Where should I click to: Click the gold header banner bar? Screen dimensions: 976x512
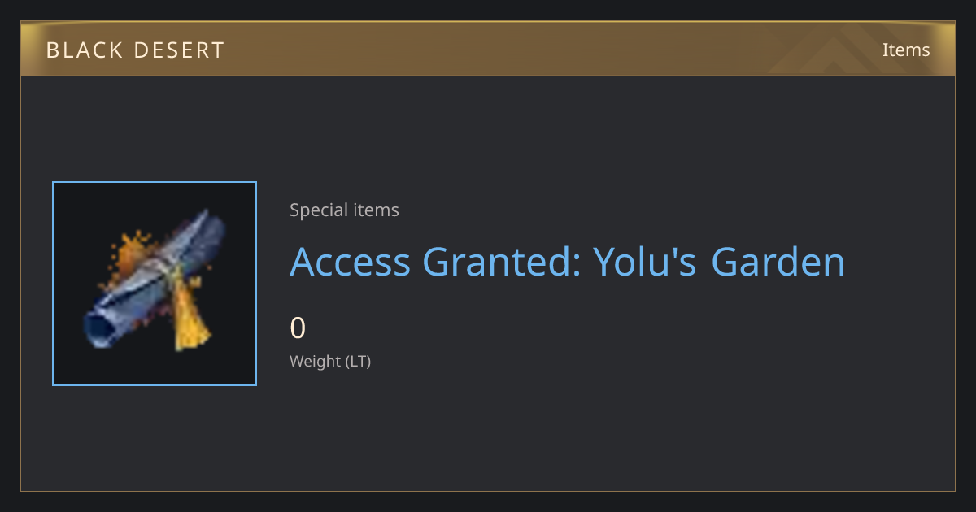488,49
